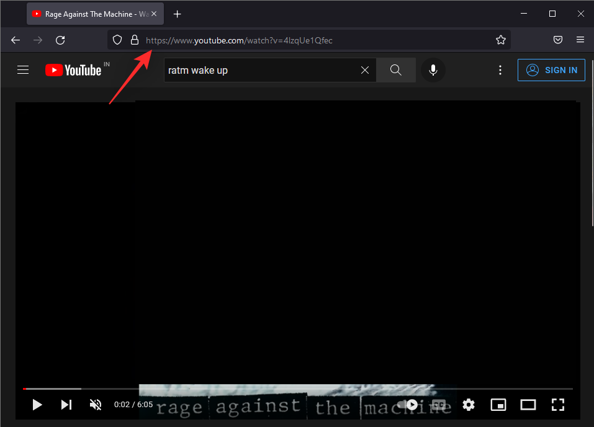Image resolution: width=594 pixels, height=427 pixels.
Task: Click the browser forward arrow
Action: pos(38,40)
